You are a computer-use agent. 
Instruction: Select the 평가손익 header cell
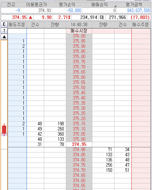67,5
